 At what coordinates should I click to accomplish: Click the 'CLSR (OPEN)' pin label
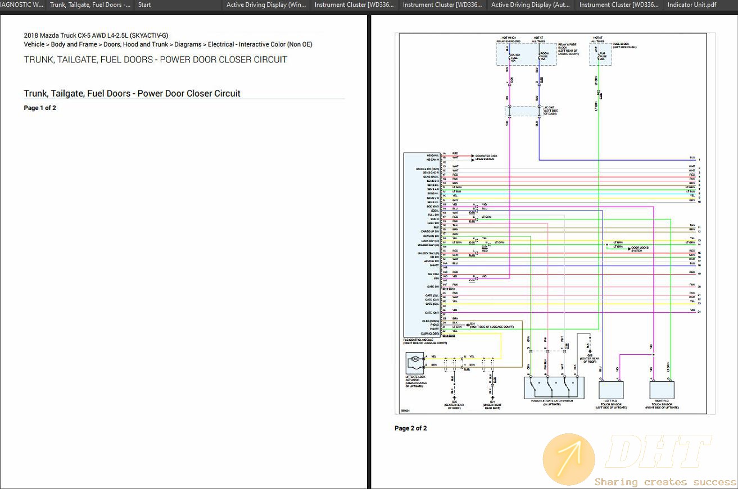pyautogui.click(x=431, y=321)
